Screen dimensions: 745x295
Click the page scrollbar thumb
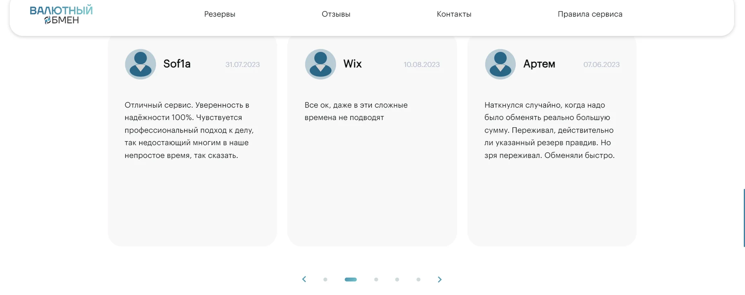[x=744, y=218]
